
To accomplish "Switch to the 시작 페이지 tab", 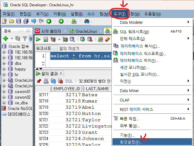I will pyautogui.click(x=51, y=31).
